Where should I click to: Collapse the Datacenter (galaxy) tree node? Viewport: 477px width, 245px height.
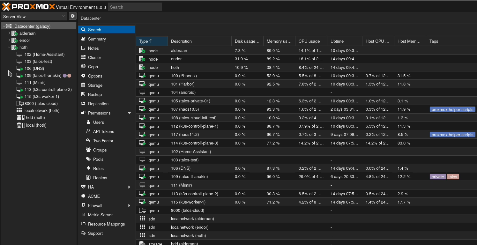coord(4,26)
